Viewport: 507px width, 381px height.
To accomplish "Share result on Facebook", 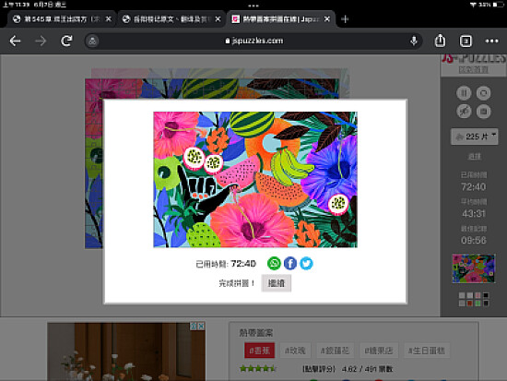I will 290,263.
